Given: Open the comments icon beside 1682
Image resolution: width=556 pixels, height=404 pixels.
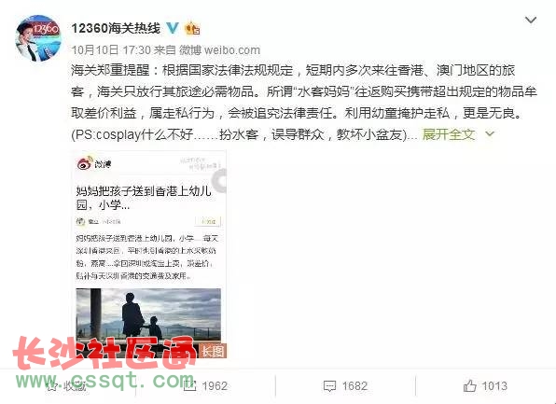Looking at the screenshot, I should [x=329, y=386].
